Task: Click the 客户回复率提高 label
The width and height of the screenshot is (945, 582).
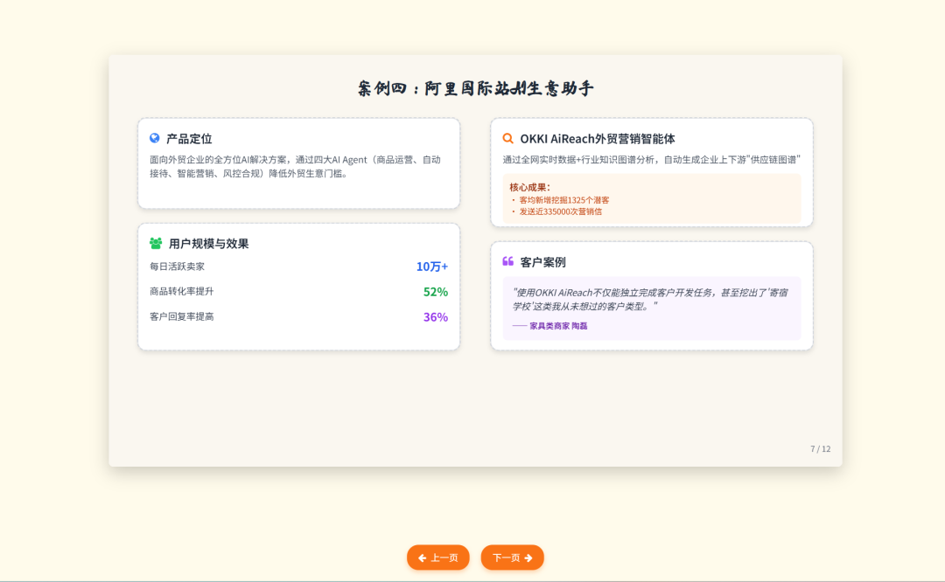Action: (181, 316)
